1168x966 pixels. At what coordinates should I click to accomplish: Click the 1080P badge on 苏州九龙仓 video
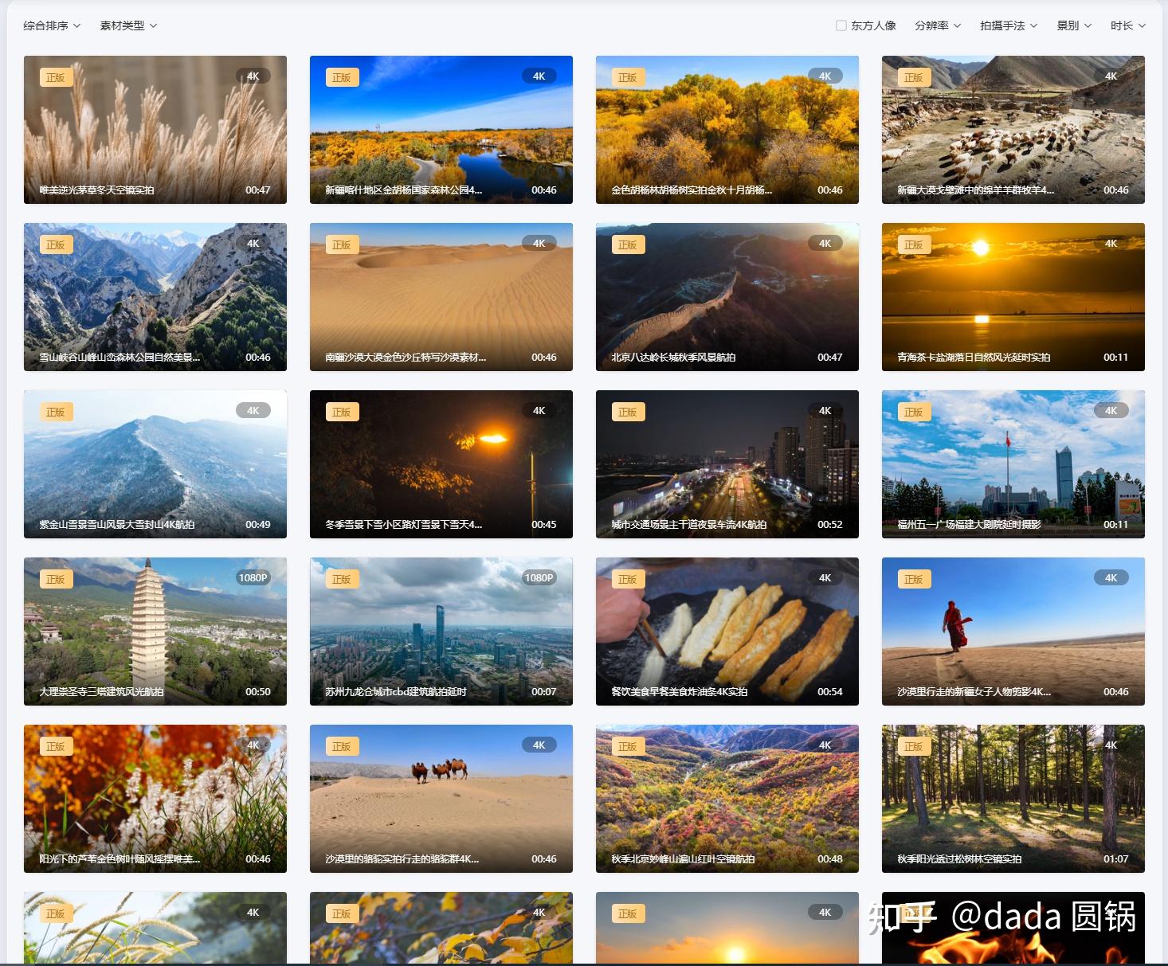point(539,578)
